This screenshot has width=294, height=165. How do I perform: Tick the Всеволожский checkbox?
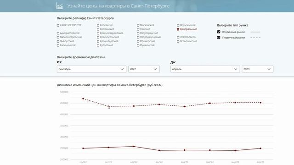tap(178, 41)
